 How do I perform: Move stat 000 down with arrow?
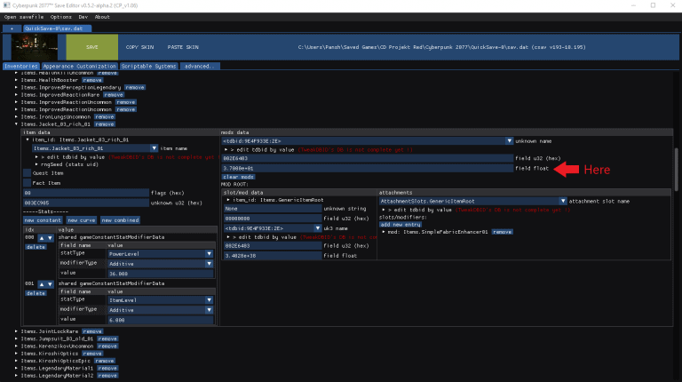[x=50, y=238]
